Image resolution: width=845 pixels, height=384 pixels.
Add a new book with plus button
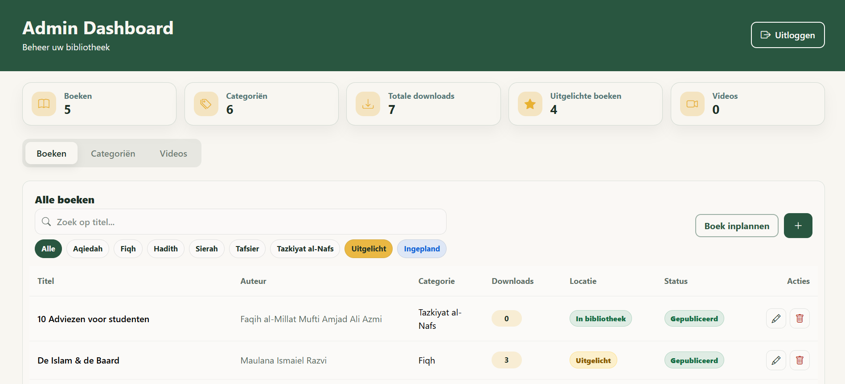point(798,226)
